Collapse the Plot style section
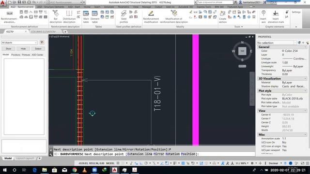310x174 pixels. (x=305, y=91)
